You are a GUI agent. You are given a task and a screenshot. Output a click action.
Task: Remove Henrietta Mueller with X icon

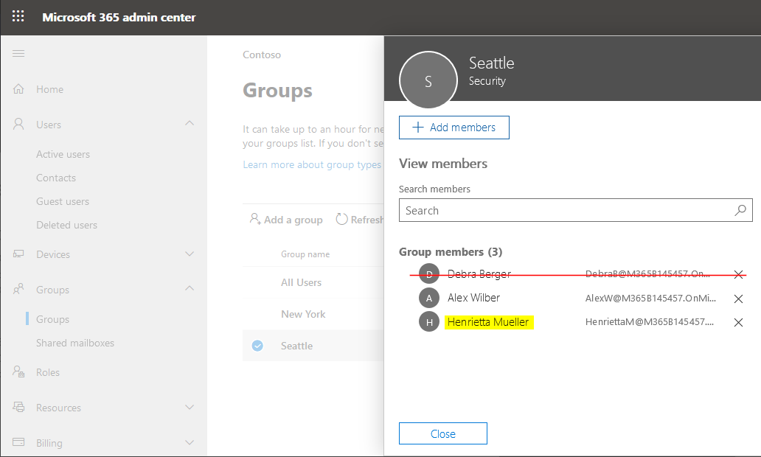tap(738, 322)
